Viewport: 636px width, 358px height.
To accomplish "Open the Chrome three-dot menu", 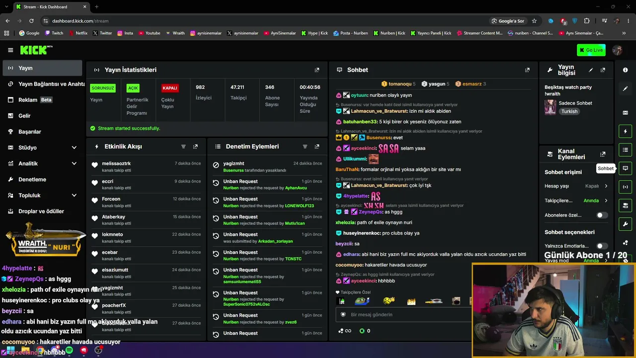I will (628, 21).
